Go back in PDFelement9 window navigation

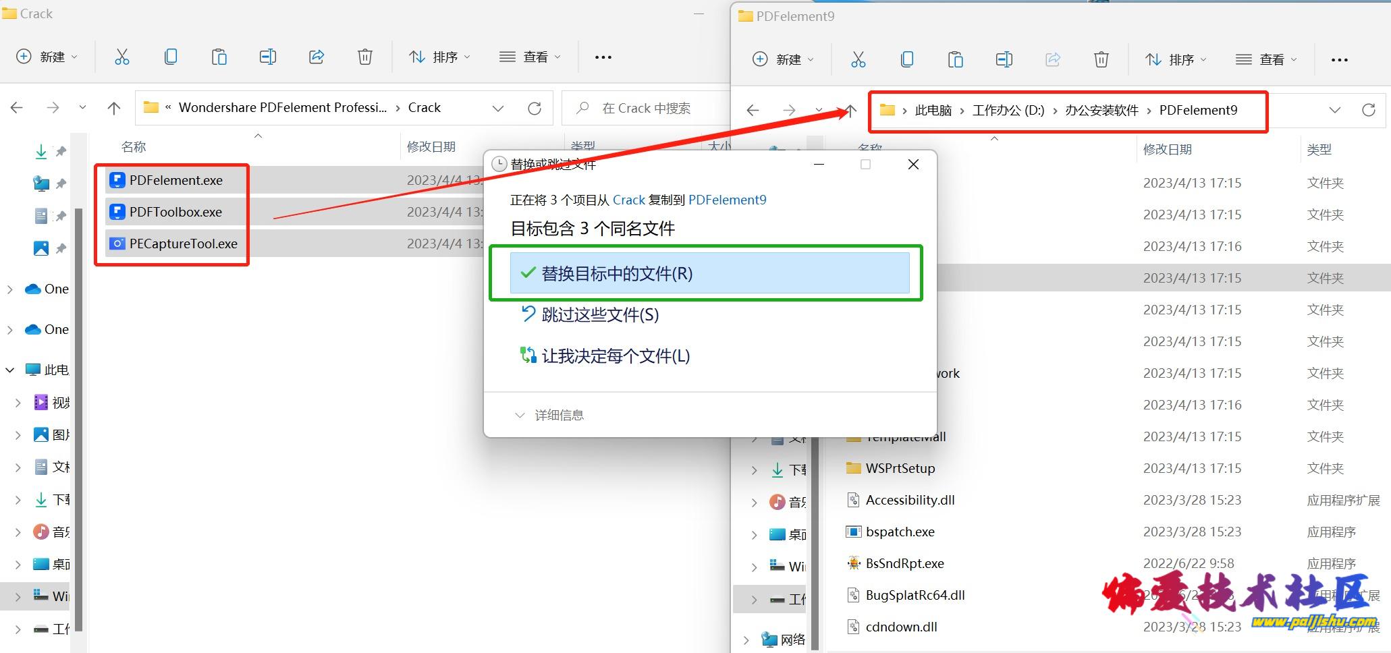753,110
